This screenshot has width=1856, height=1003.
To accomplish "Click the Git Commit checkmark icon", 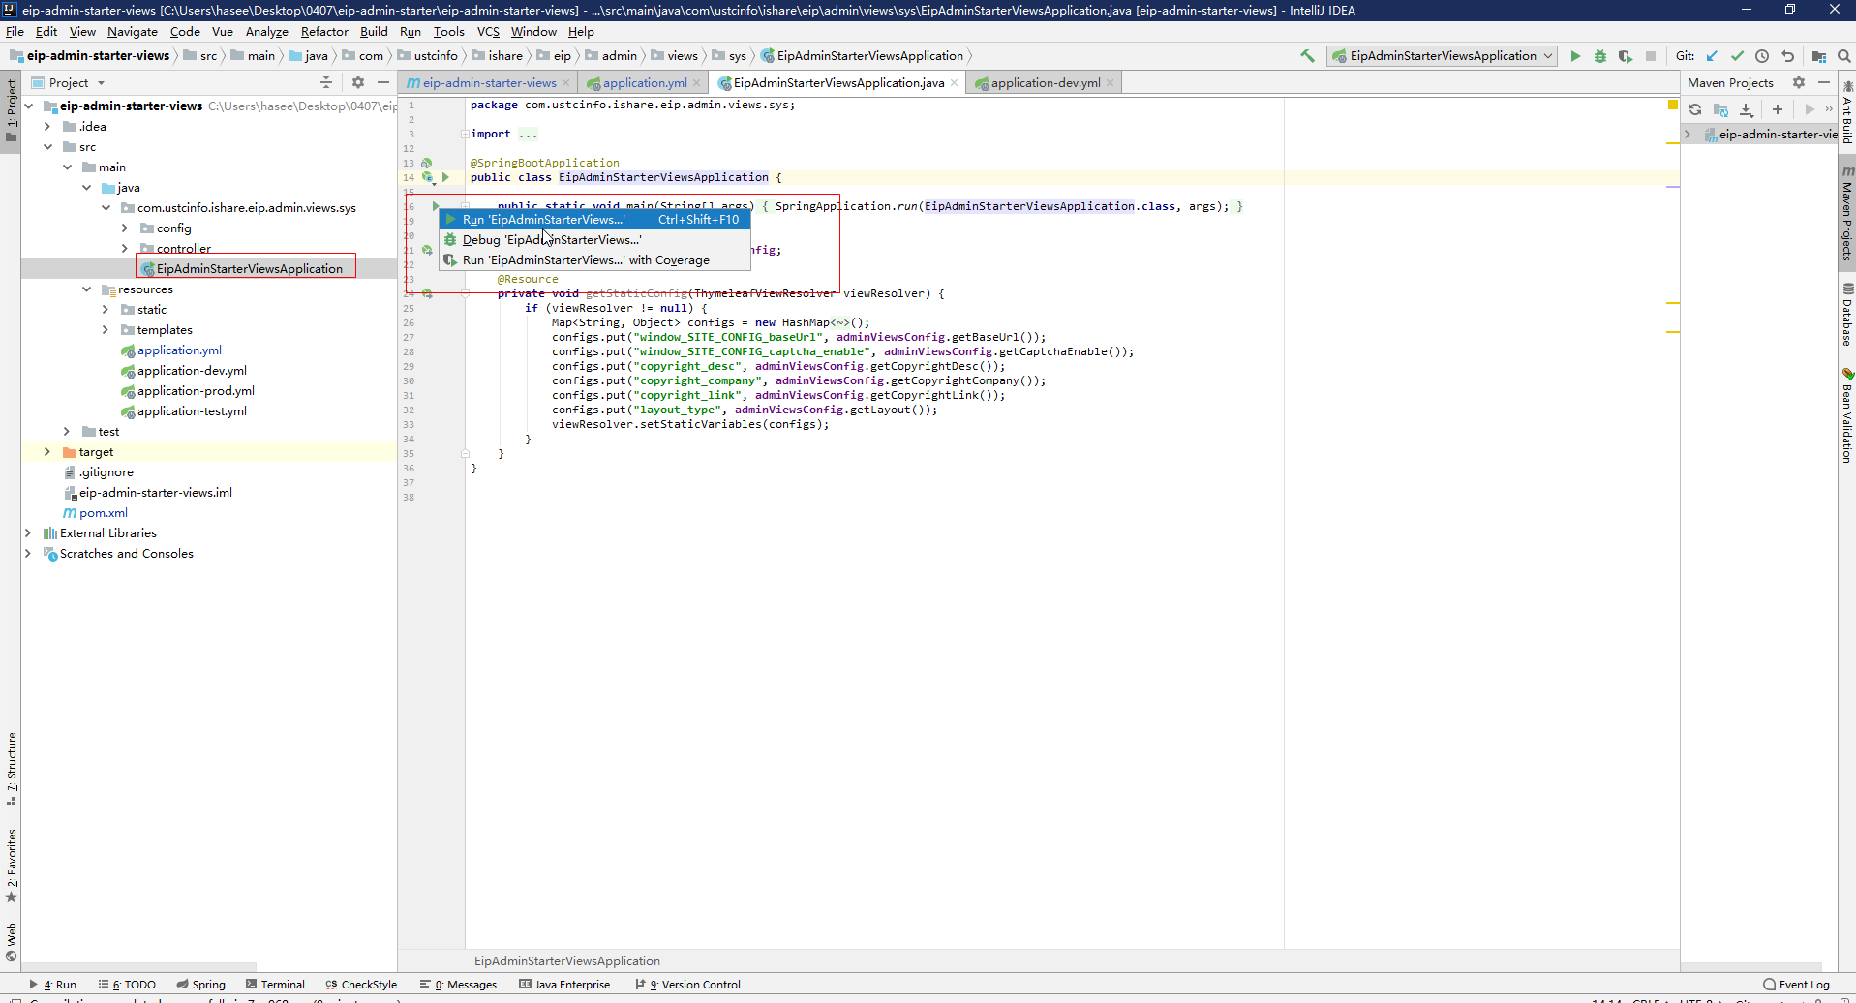I will 1737,56.
